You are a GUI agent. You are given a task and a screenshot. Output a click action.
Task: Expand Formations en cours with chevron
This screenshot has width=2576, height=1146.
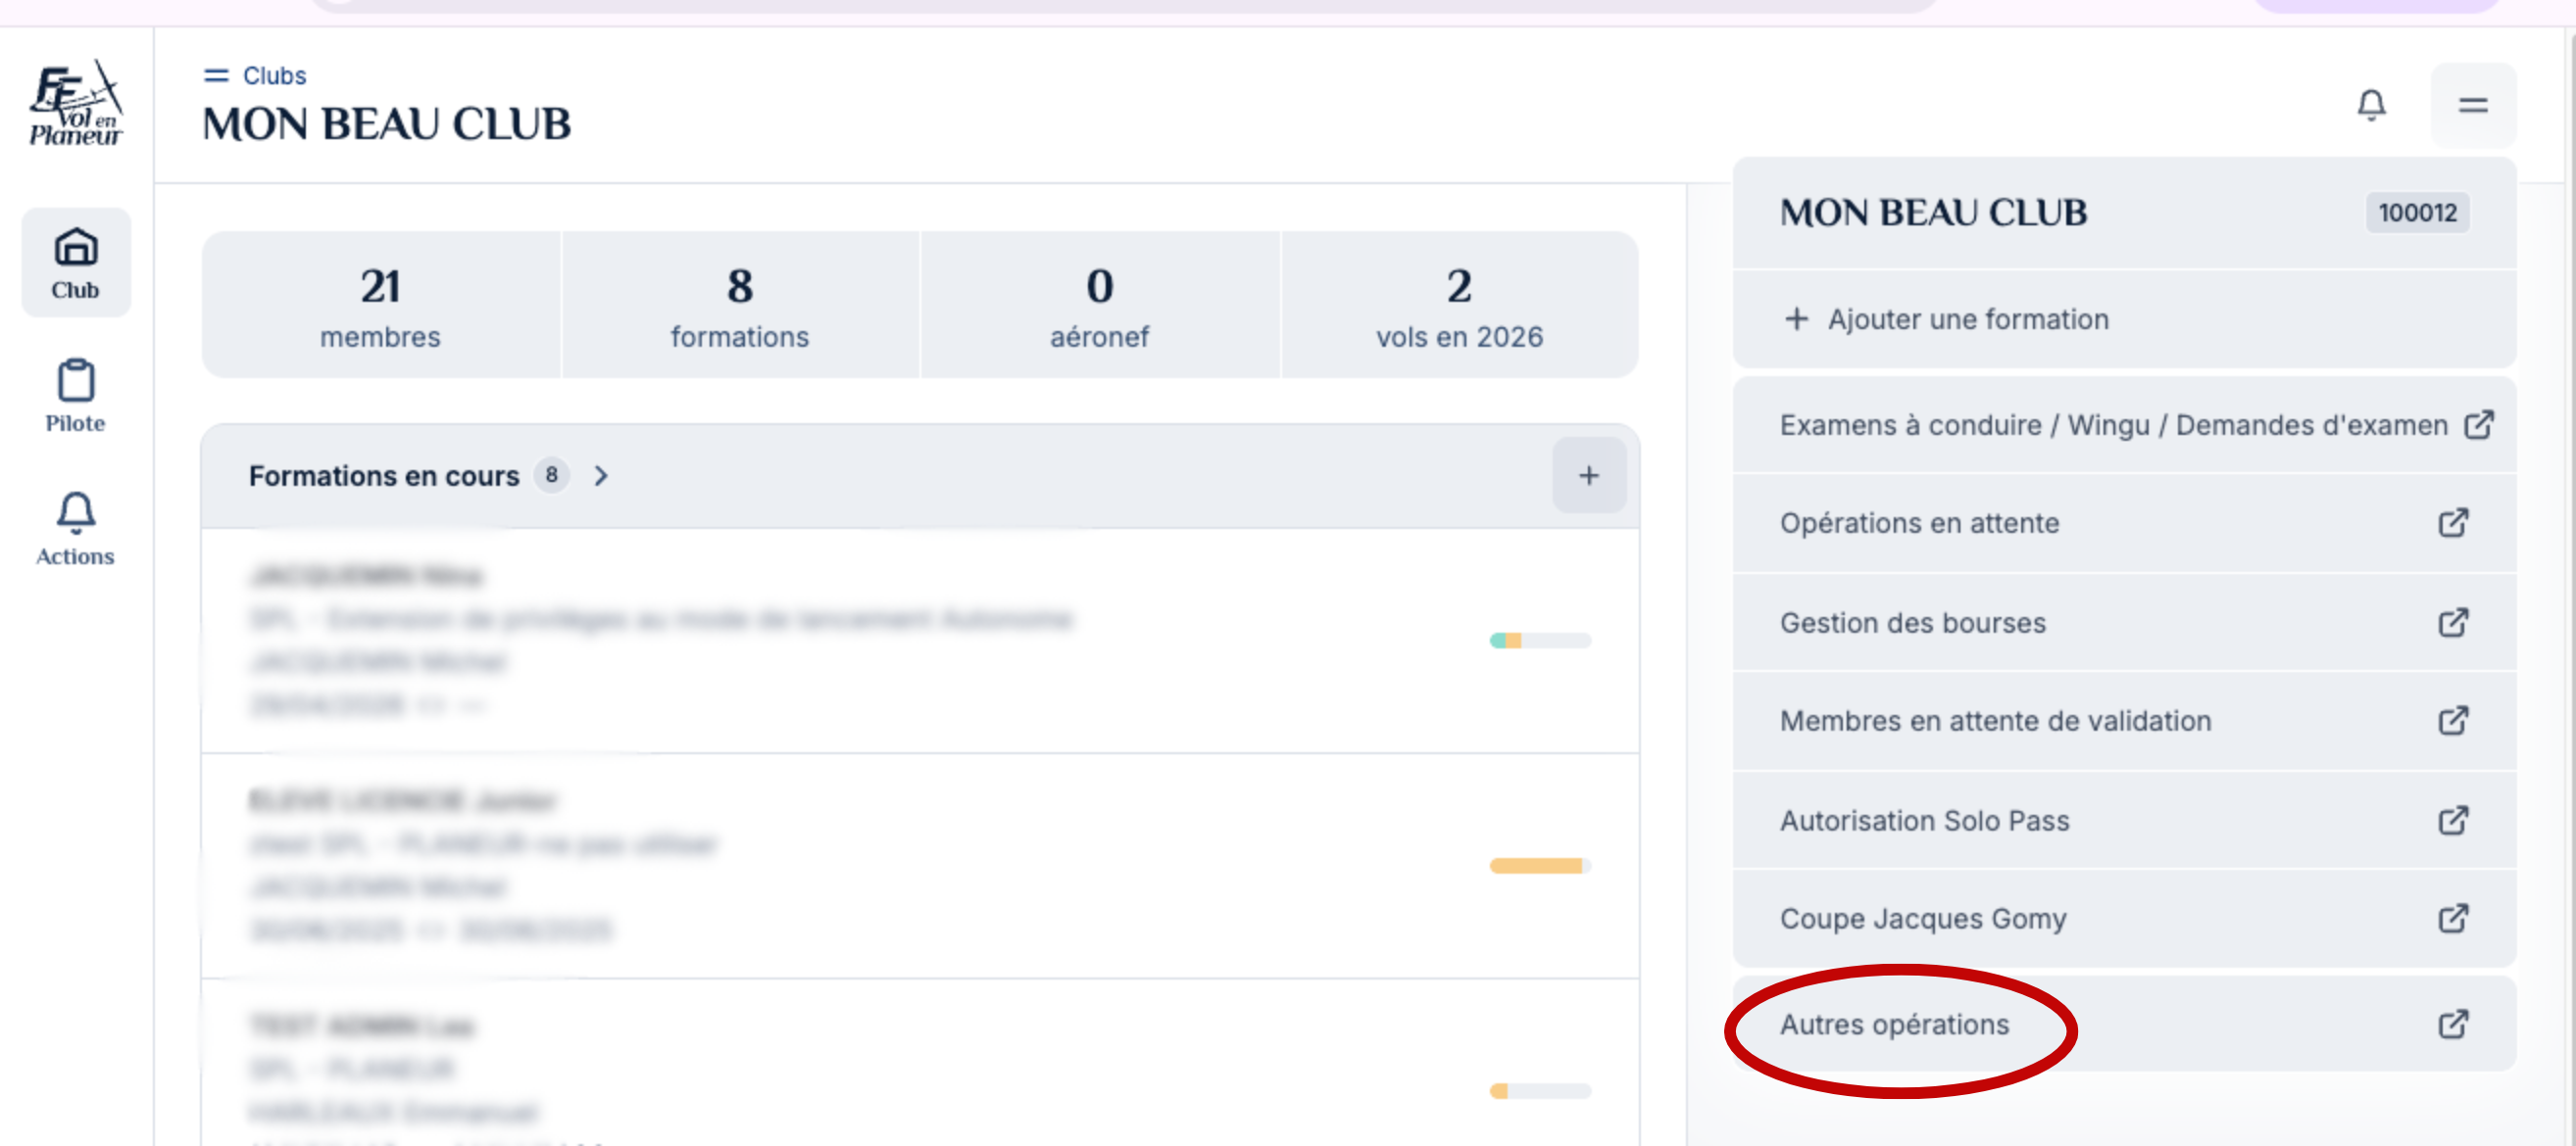click(601, 477)
